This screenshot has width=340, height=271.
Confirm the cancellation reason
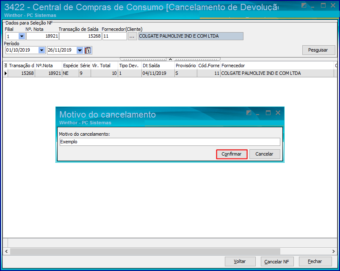[x=232, y=154]
